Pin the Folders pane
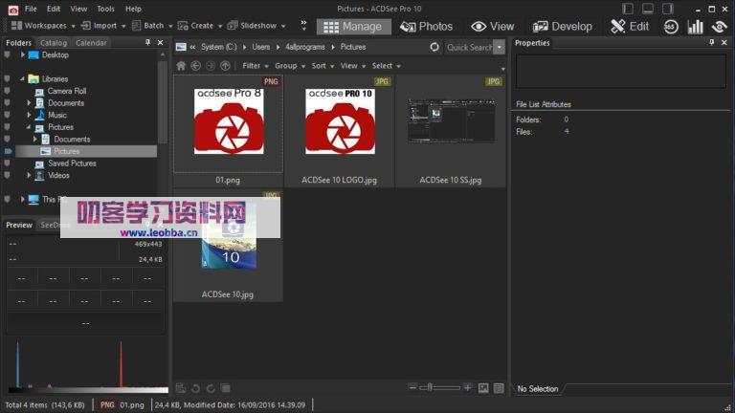Viewport: 735px width, 413px height. [x=147, y=43]
